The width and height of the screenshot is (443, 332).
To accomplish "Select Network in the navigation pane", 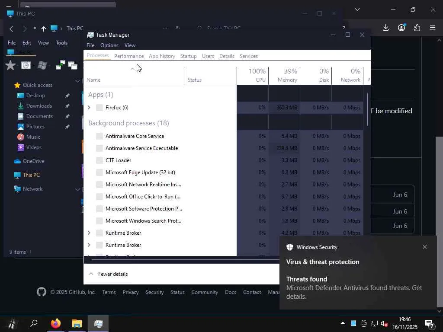I will 32,189.
